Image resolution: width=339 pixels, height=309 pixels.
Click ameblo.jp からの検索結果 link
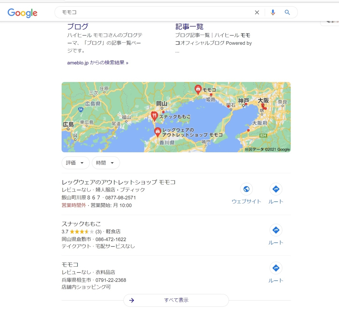click(x=97, y=63)
